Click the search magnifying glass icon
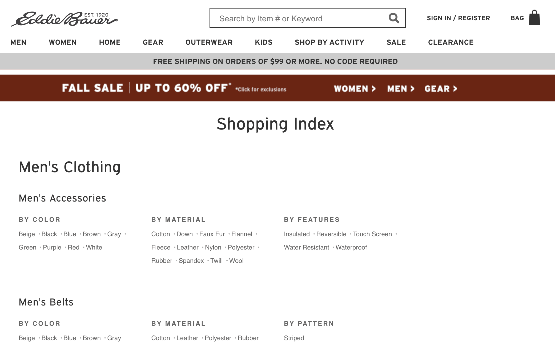Image resolution: width=555 pixels, height=362 pixels. (394, 18)
